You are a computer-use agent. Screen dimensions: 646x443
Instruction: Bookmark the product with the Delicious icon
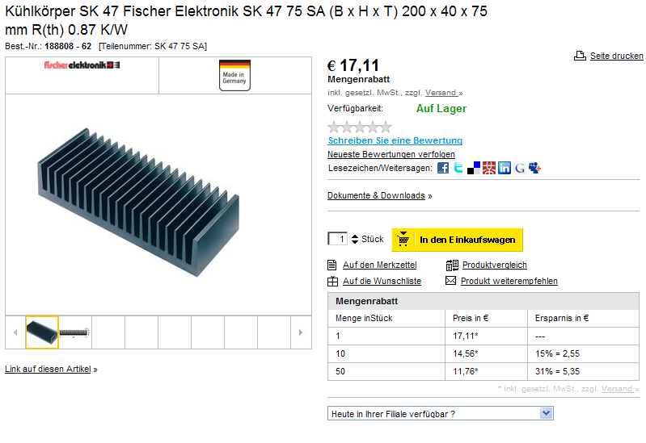(x=473, y=168)
